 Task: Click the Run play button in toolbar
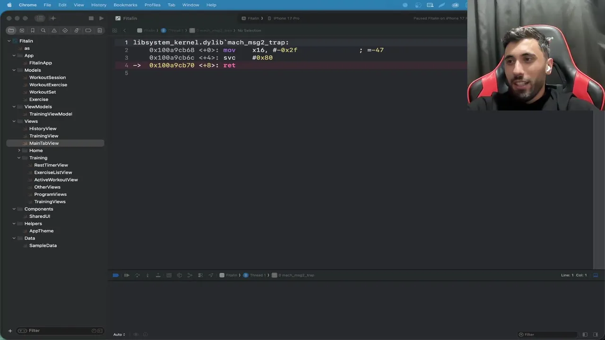point(101,18)
